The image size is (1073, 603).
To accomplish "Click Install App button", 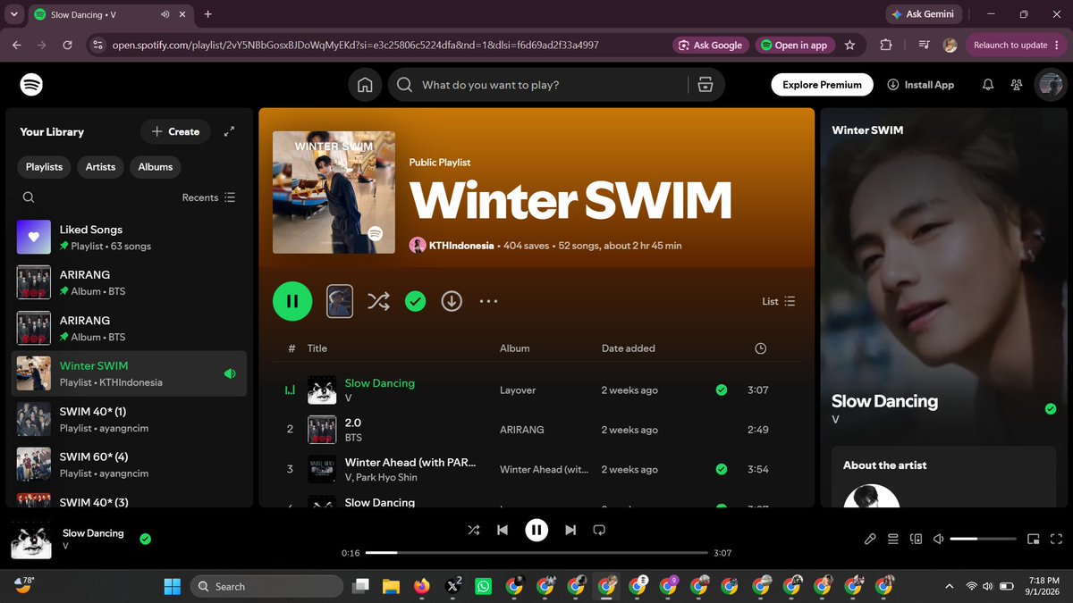I will 921,85.
